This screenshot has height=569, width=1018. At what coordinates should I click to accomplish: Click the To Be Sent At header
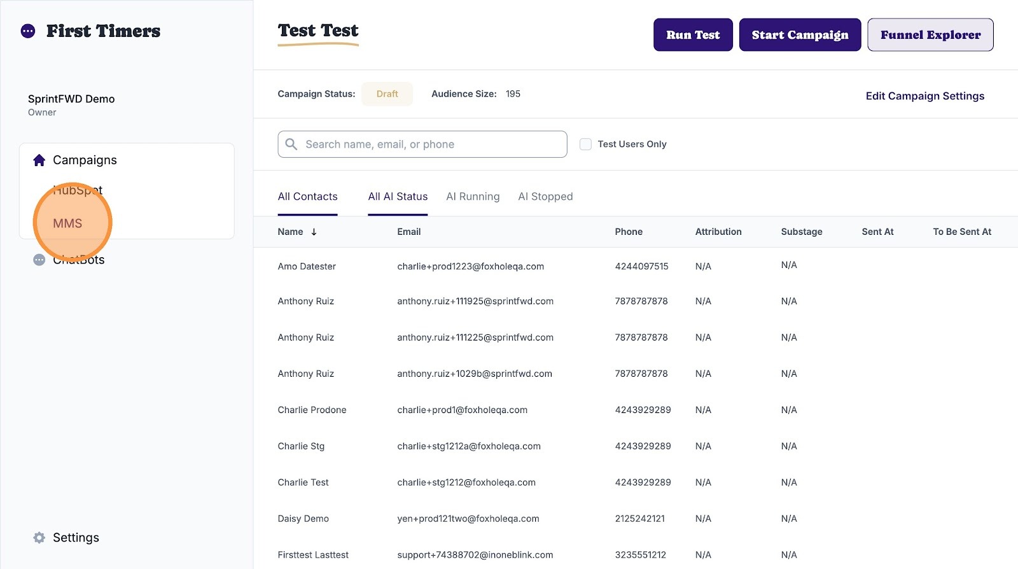pyautogui.click(x=962, y=232)
